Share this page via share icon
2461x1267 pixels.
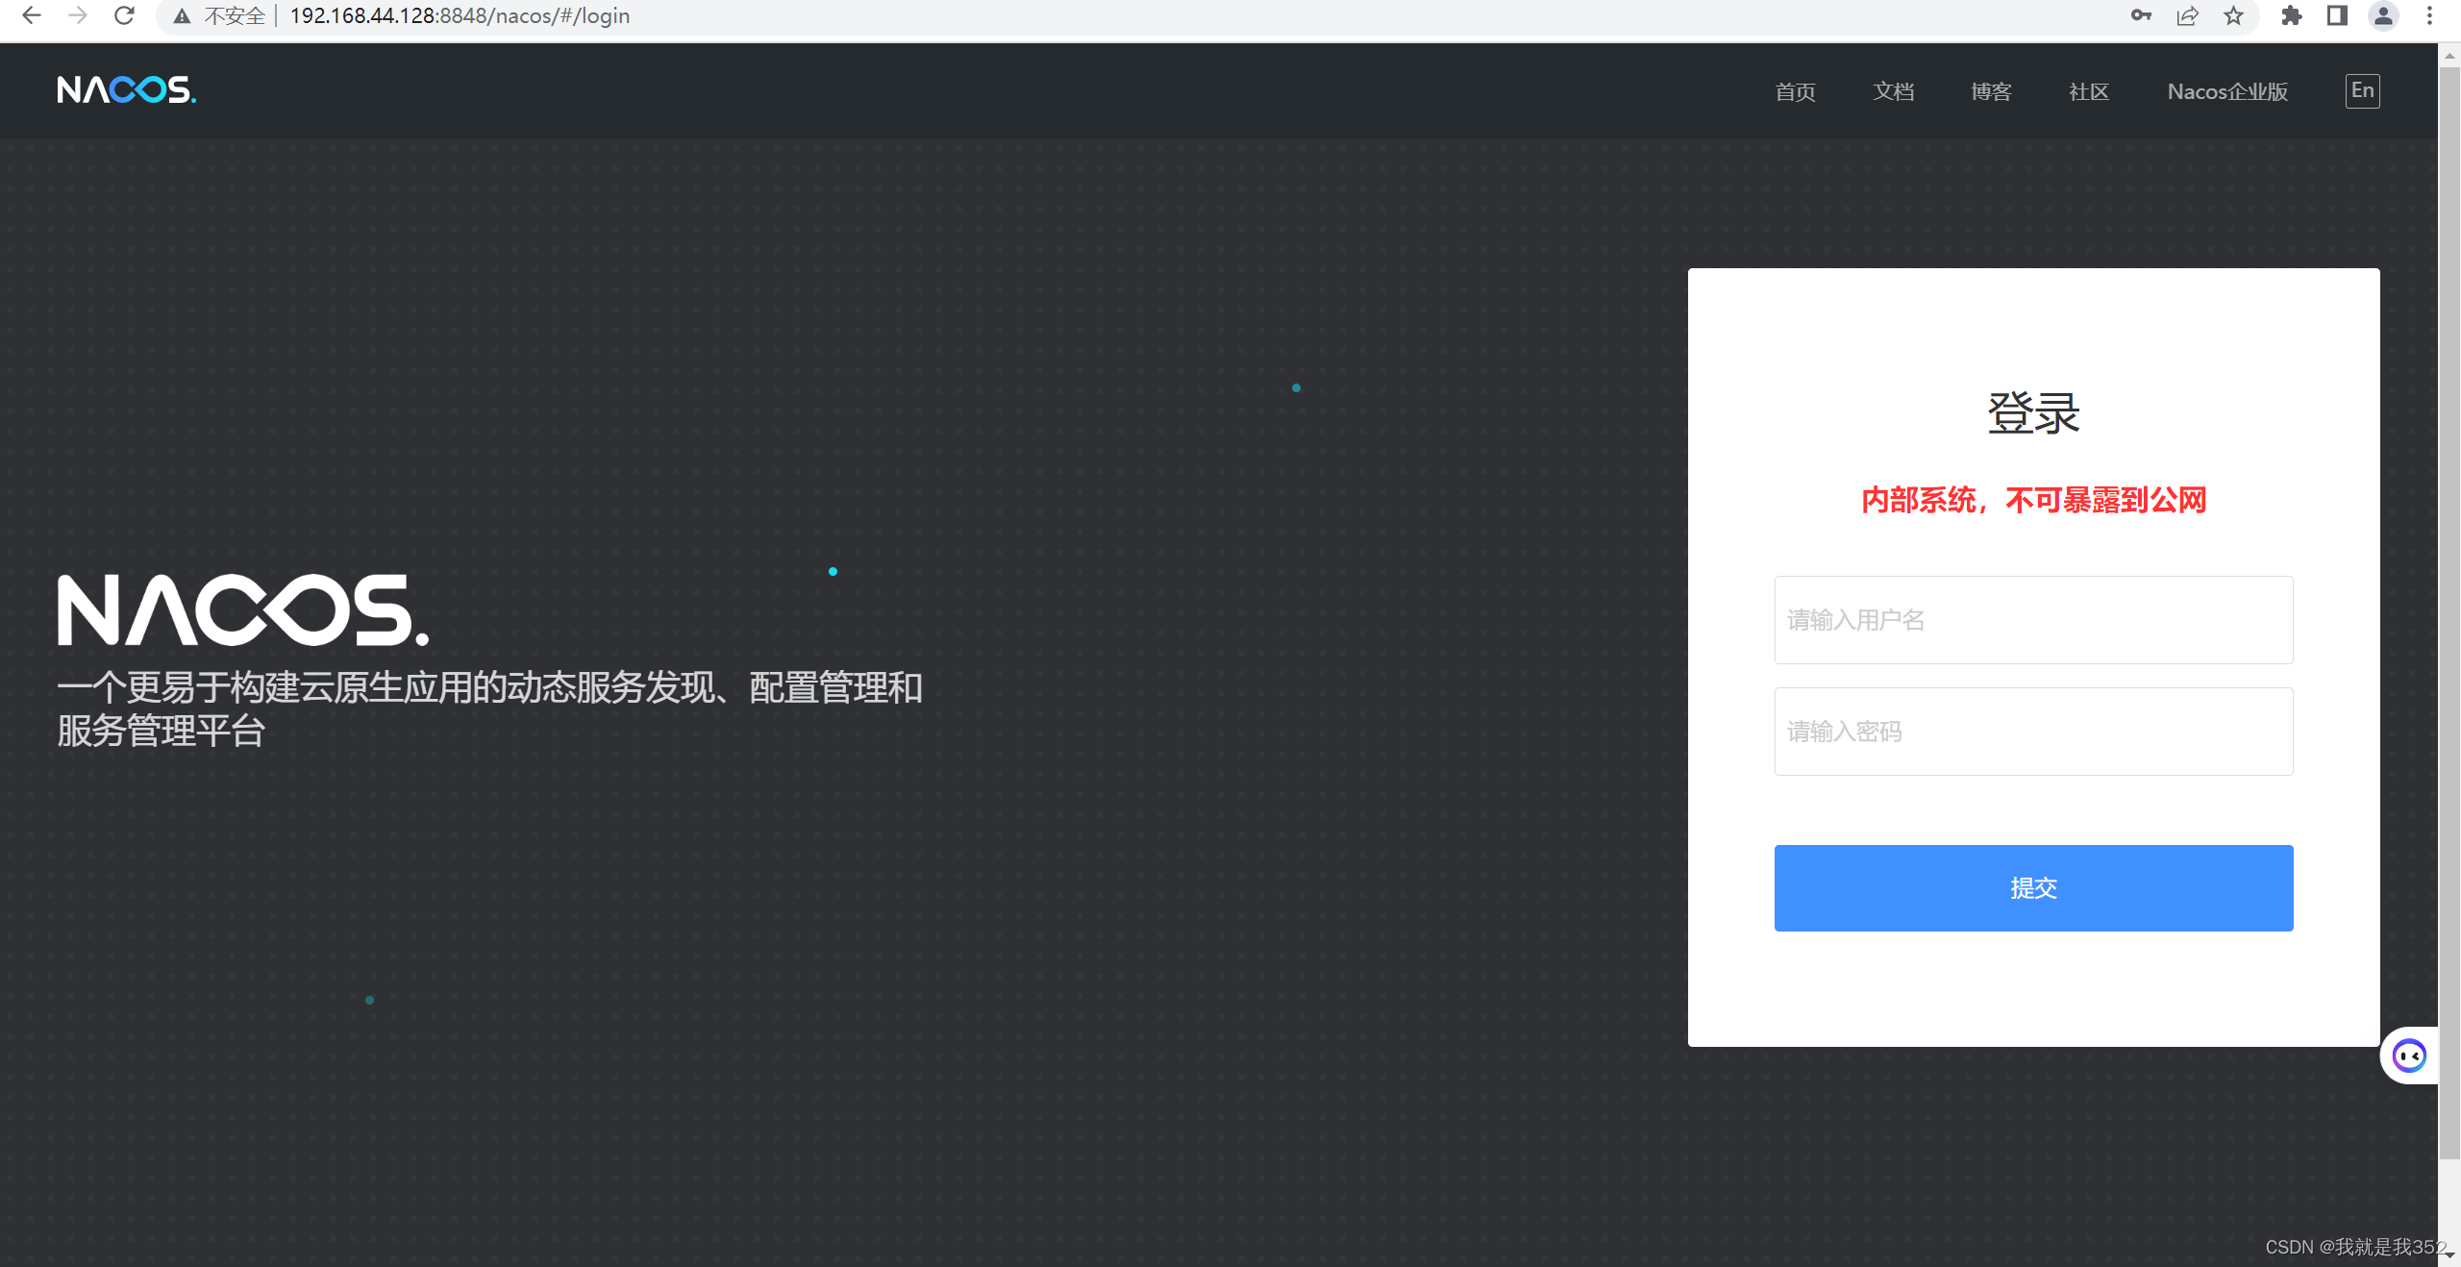[x=2187, y=15]
